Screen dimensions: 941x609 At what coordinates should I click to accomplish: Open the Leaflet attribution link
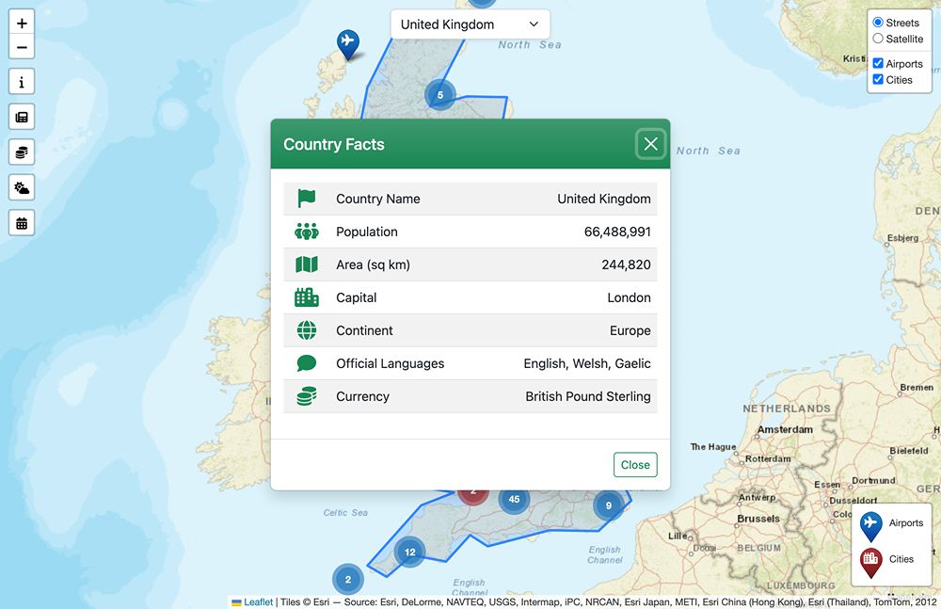(258, 602)
